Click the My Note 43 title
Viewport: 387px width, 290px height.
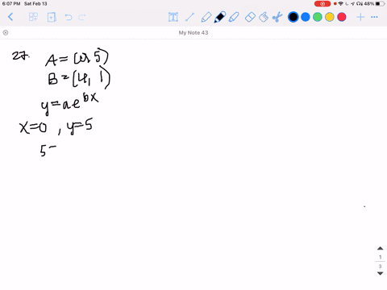coord(193,33)
